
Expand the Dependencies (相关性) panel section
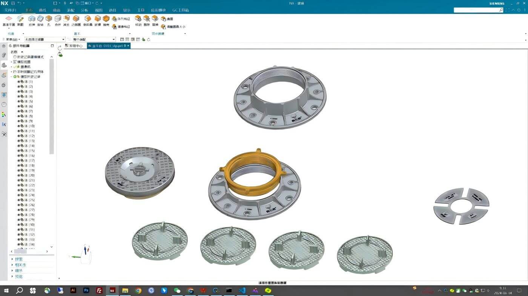(x=12, y=265)
